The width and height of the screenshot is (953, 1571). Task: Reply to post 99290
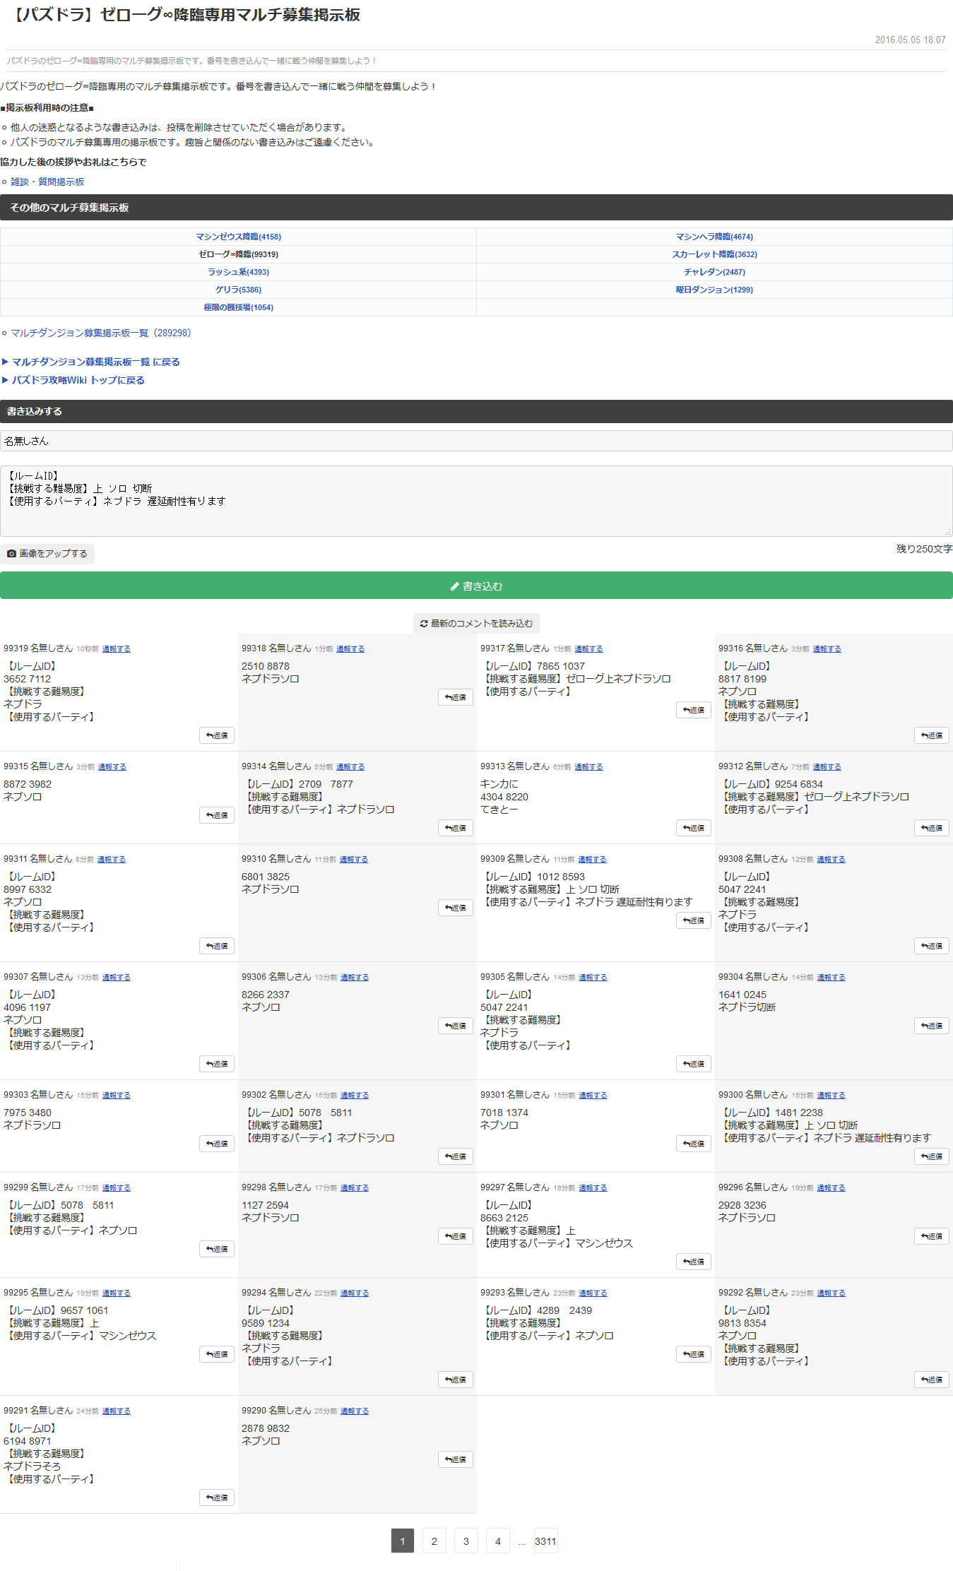pos(456,1459)
